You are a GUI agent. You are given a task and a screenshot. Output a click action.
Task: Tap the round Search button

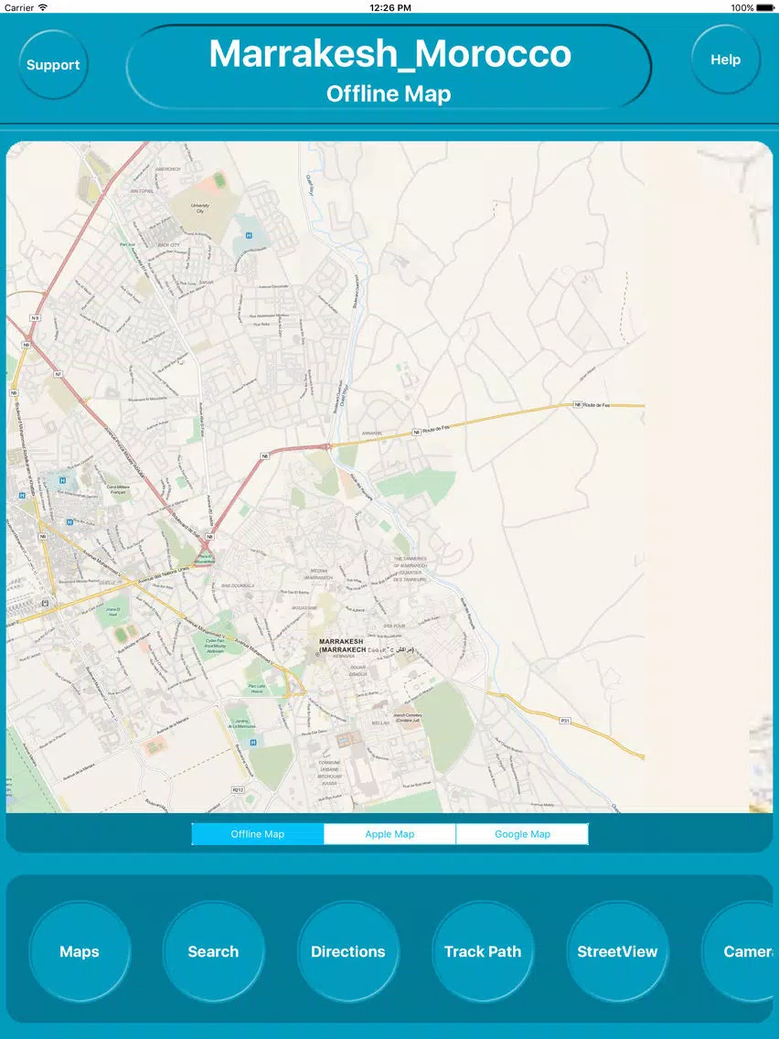pyautogui.click(x=213, y=951)
